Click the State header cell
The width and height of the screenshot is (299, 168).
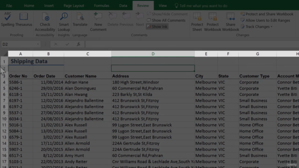click(228, 76)
